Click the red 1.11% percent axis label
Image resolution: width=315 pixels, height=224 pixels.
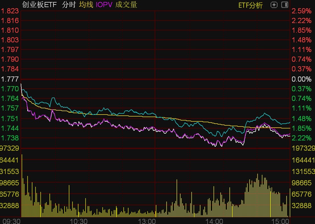click(301, 49)
